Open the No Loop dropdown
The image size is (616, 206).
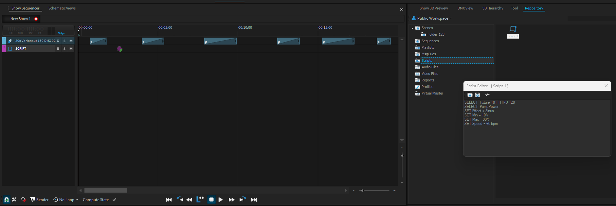pyautogui.click(x=66, y=200)
